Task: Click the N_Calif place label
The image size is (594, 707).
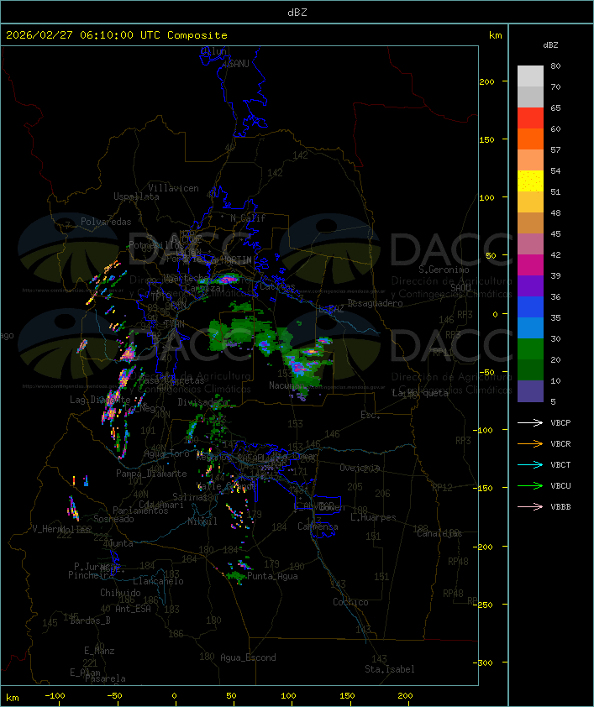Action: tap(248, 218)
